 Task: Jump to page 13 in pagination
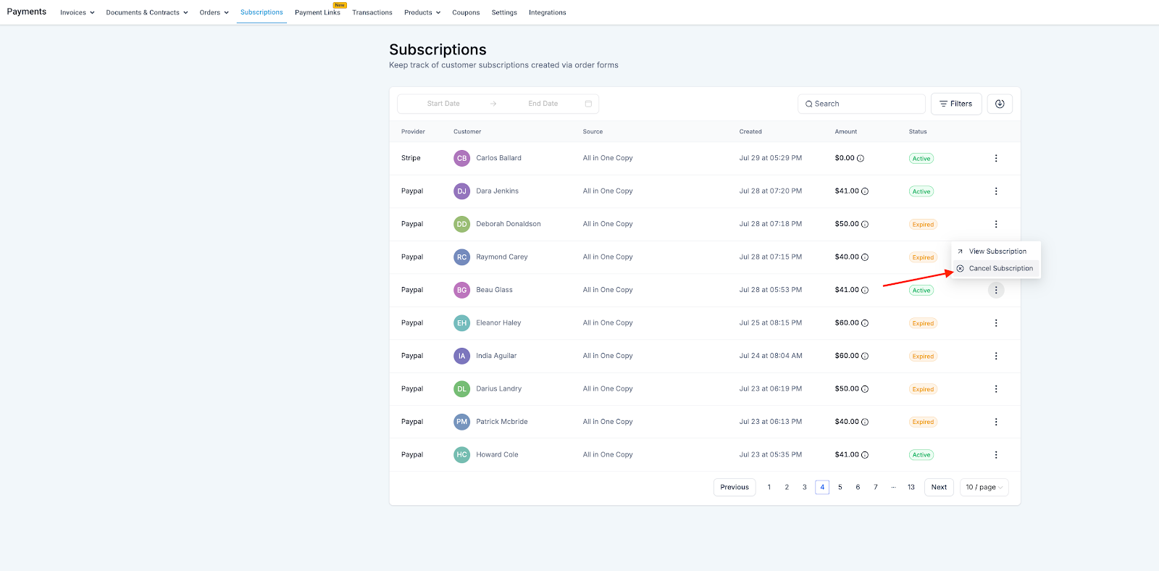911,487
